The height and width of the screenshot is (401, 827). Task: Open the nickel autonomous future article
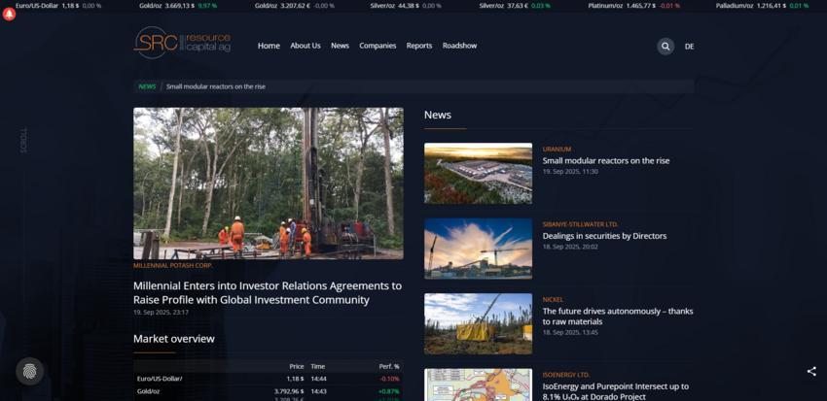[618, 317]
